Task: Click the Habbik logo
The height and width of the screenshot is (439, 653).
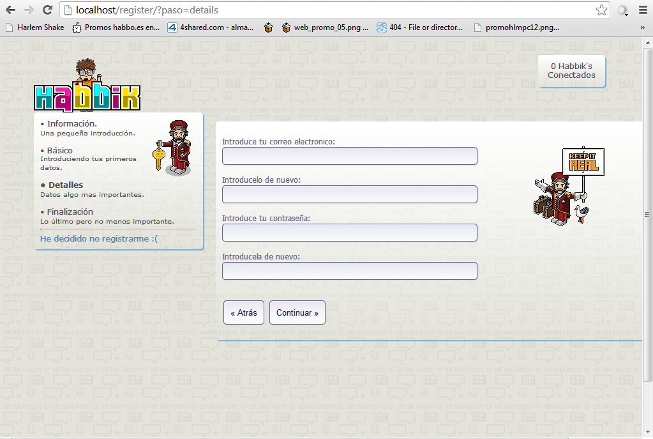Action: (87, 86)
